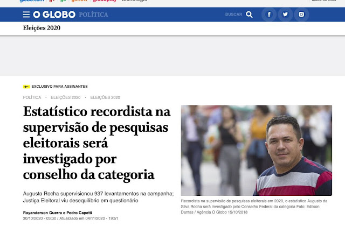Click the magnifying glass search icon
The height and width of the screenshot is (227, 345).
coord(249,15)
